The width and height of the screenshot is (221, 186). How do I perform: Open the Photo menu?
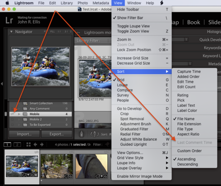[83, 3]
